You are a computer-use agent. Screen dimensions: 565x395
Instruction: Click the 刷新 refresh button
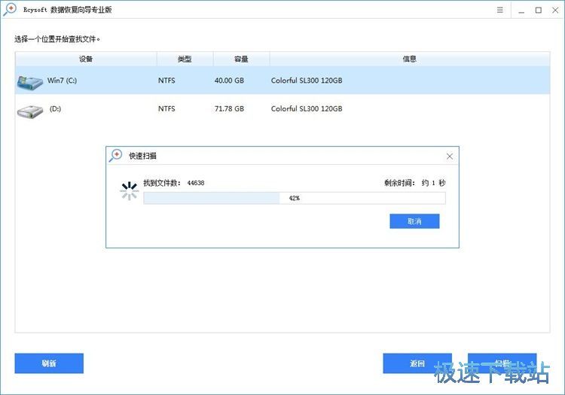pyautogui.click(x=49, y=363)
